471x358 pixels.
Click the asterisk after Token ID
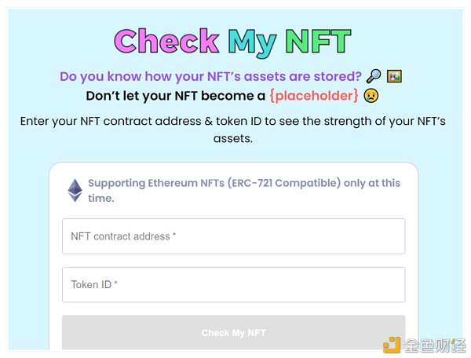point(116,284)
